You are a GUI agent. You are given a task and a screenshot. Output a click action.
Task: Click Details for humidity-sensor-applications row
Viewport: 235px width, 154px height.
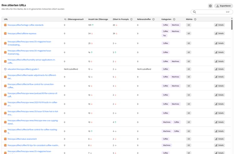point(219,61)
